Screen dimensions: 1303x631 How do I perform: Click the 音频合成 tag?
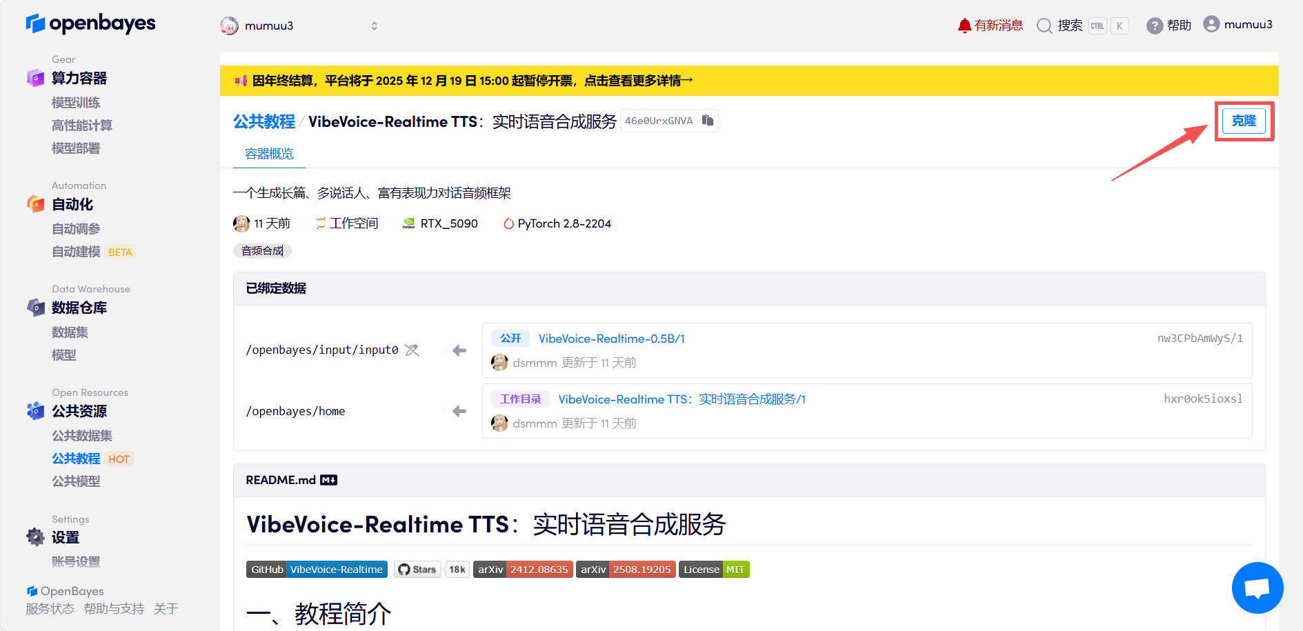pos(262,250)
